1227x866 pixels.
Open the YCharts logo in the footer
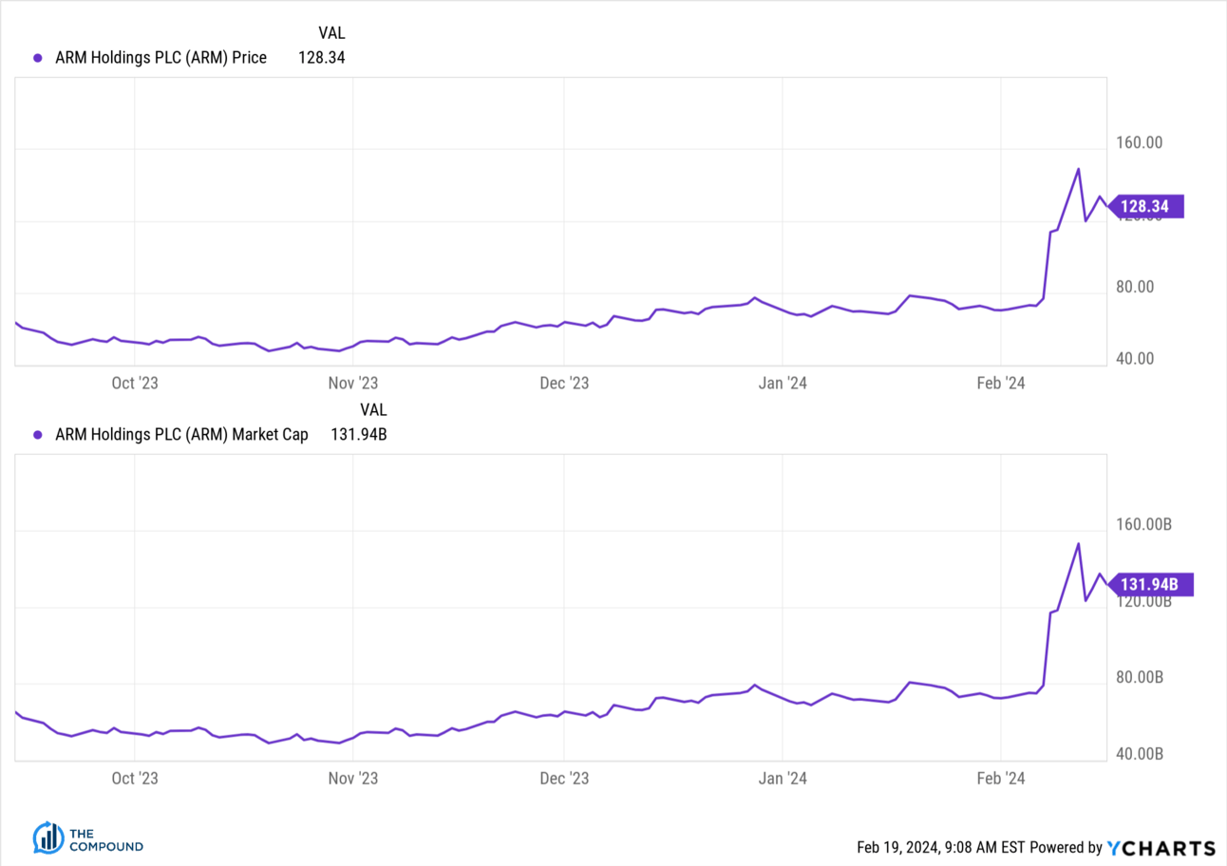click(1161, 847)
